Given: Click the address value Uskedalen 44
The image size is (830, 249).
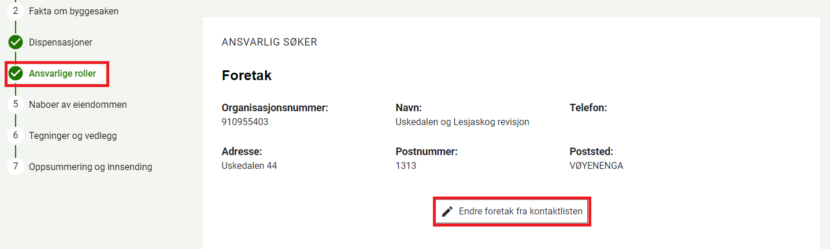Looking at the screenshot, I should [249, 166].
